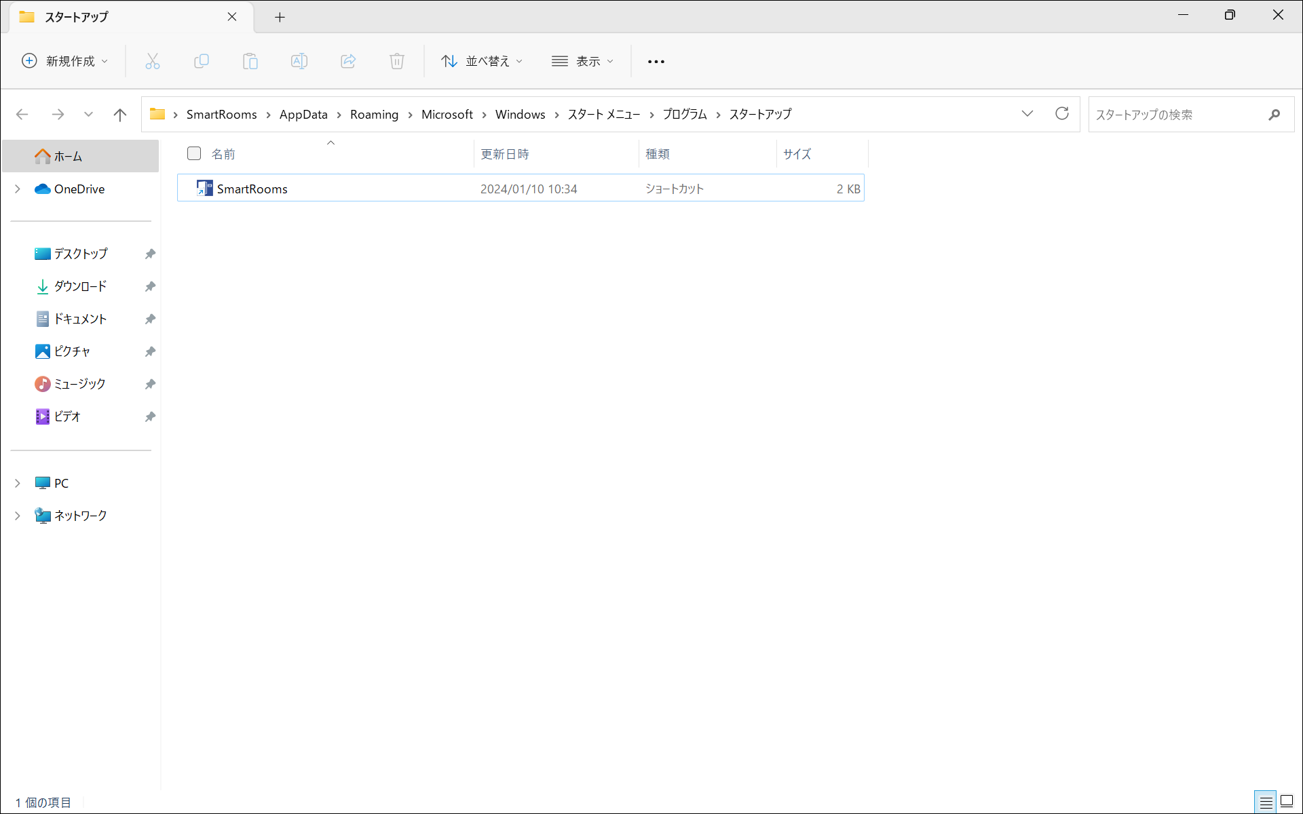Go up one folder level
Screen dimensions: 1303x814
[120, 115]
